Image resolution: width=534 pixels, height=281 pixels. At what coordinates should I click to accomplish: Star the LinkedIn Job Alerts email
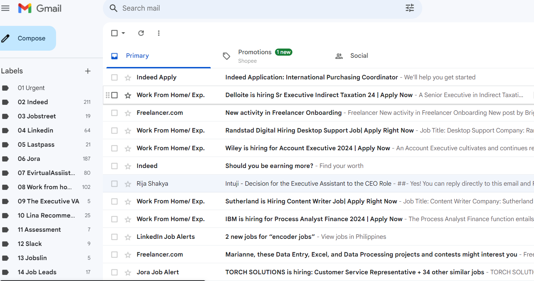[x=128, y=237]
